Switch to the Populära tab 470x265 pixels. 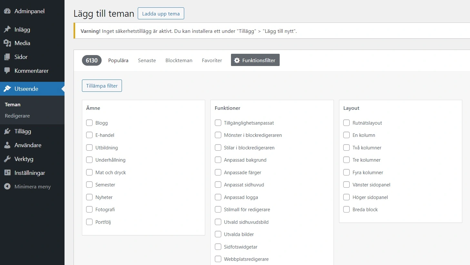click(x=118, y=60)
